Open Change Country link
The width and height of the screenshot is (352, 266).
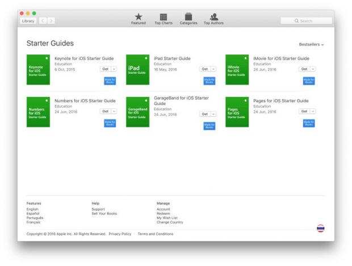(x=170, y=222)
